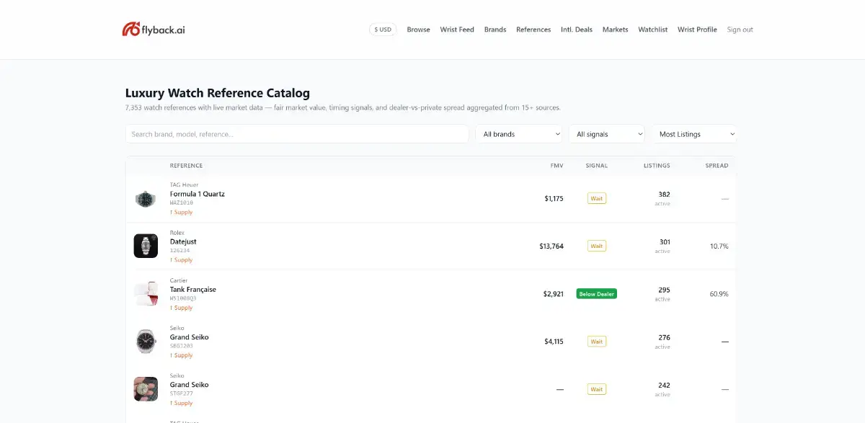Click the Rolex Datejust watch thumbnail
865x423 pixels.
pos(146,246)
